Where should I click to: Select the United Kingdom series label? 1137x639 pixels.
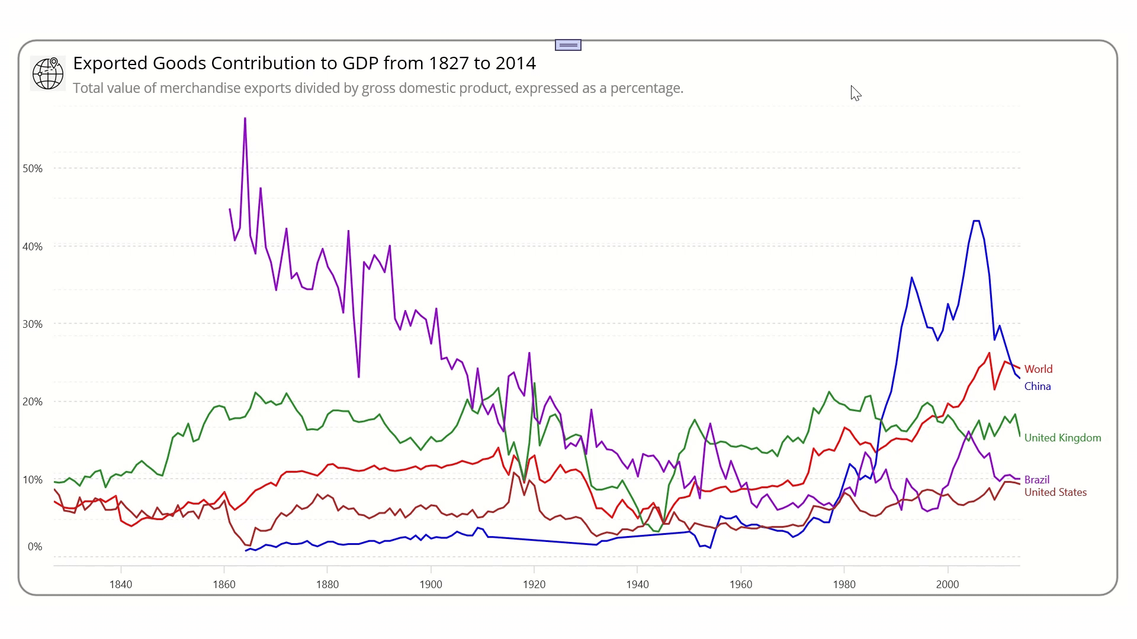click(x=1062, y=438)
